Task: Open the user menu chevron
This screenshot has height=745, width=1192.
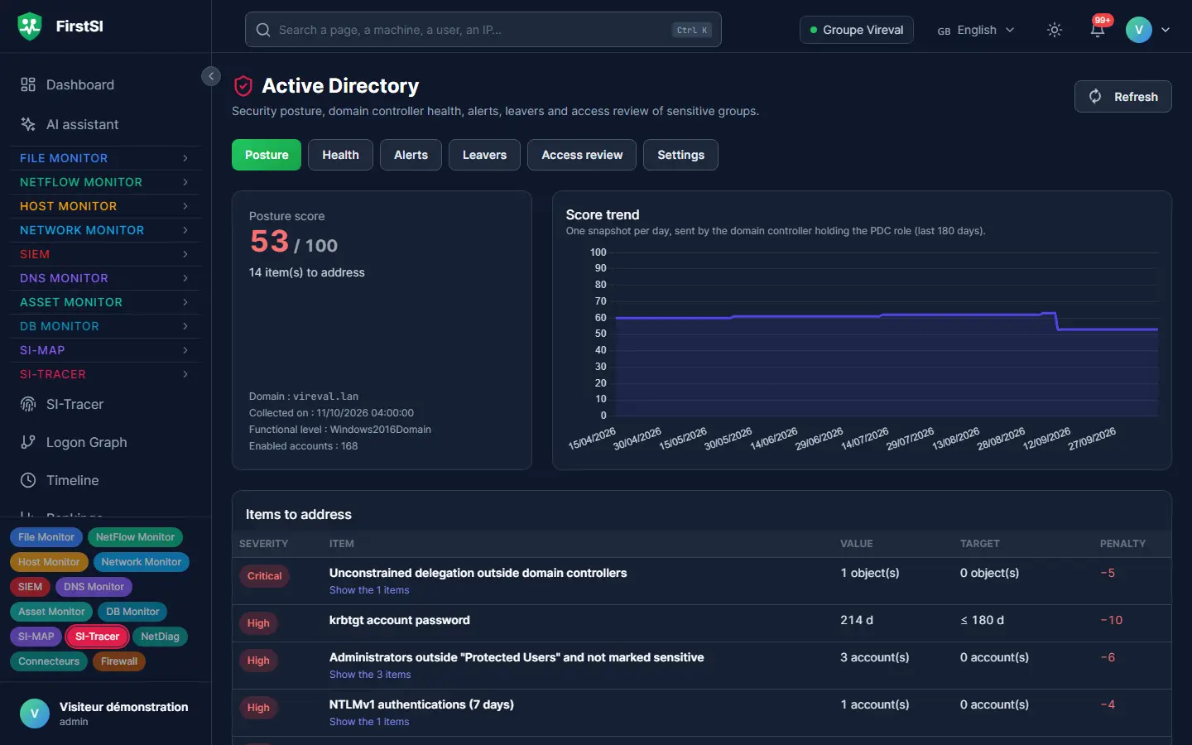Action: [x=1166, y=30]
